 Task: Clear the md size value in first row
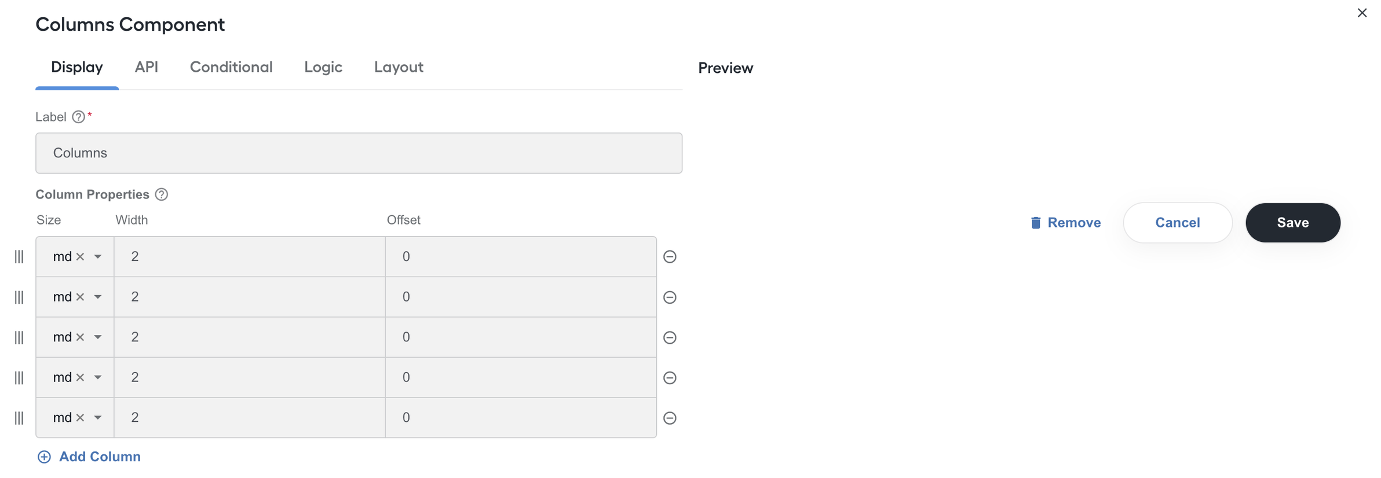pos(81,256)
